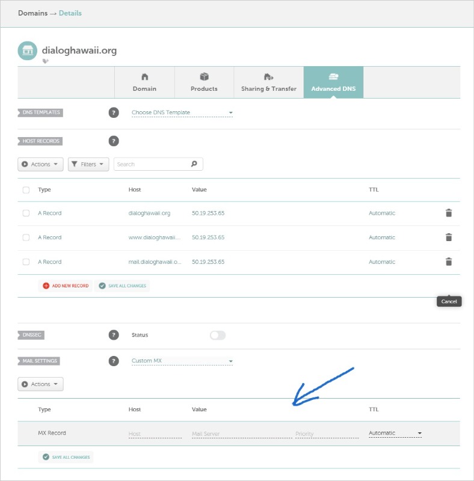This screenshot has height=481, width=474.
Task: Remove the mail.dialoghawaii A Record via trash icon
Action: pos(448,262)
